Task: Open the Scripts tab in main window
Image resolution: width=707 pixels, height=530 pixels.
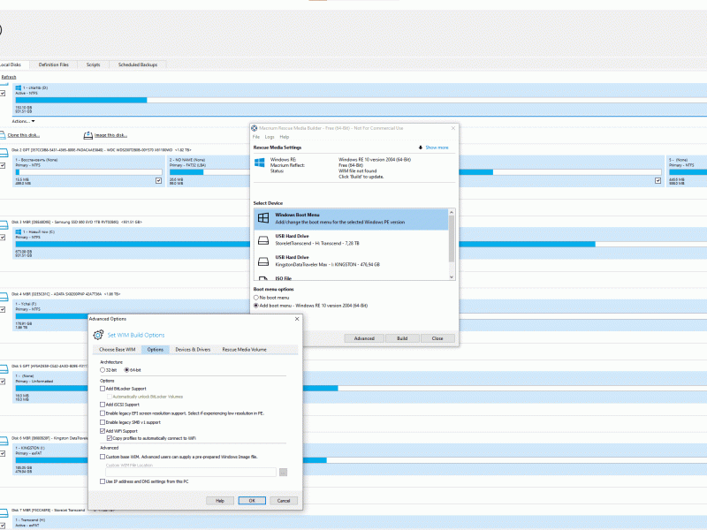Action: (x=94, y=64)
